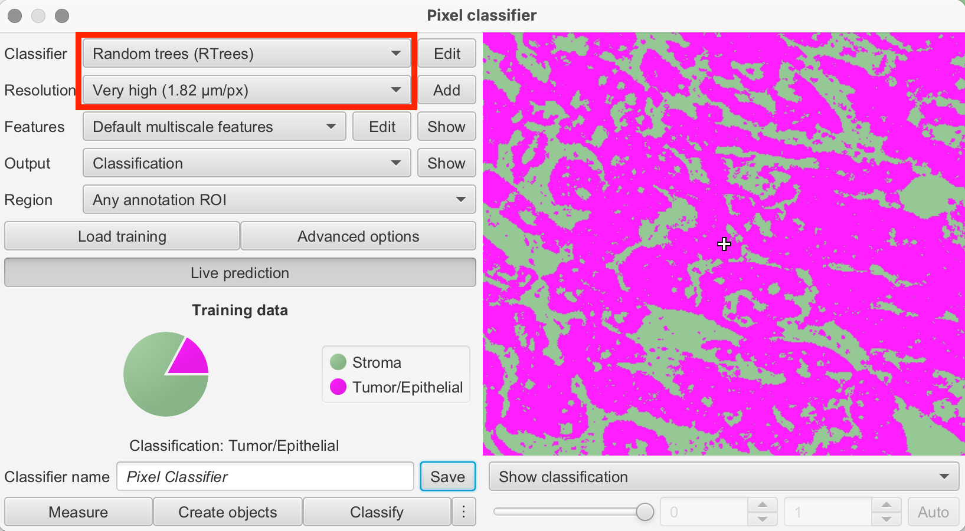This screenshot has width=965, height=531.
Task: Open the Classifier dropdown showing Random trees
Action: pos(247,54)
